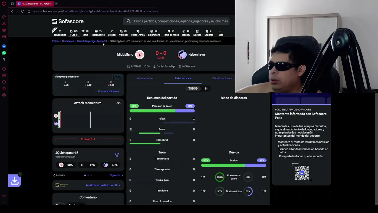Screen dimensions: 378x213
Task: Click the Opera logo menu icon
Action: click(4, 4)
